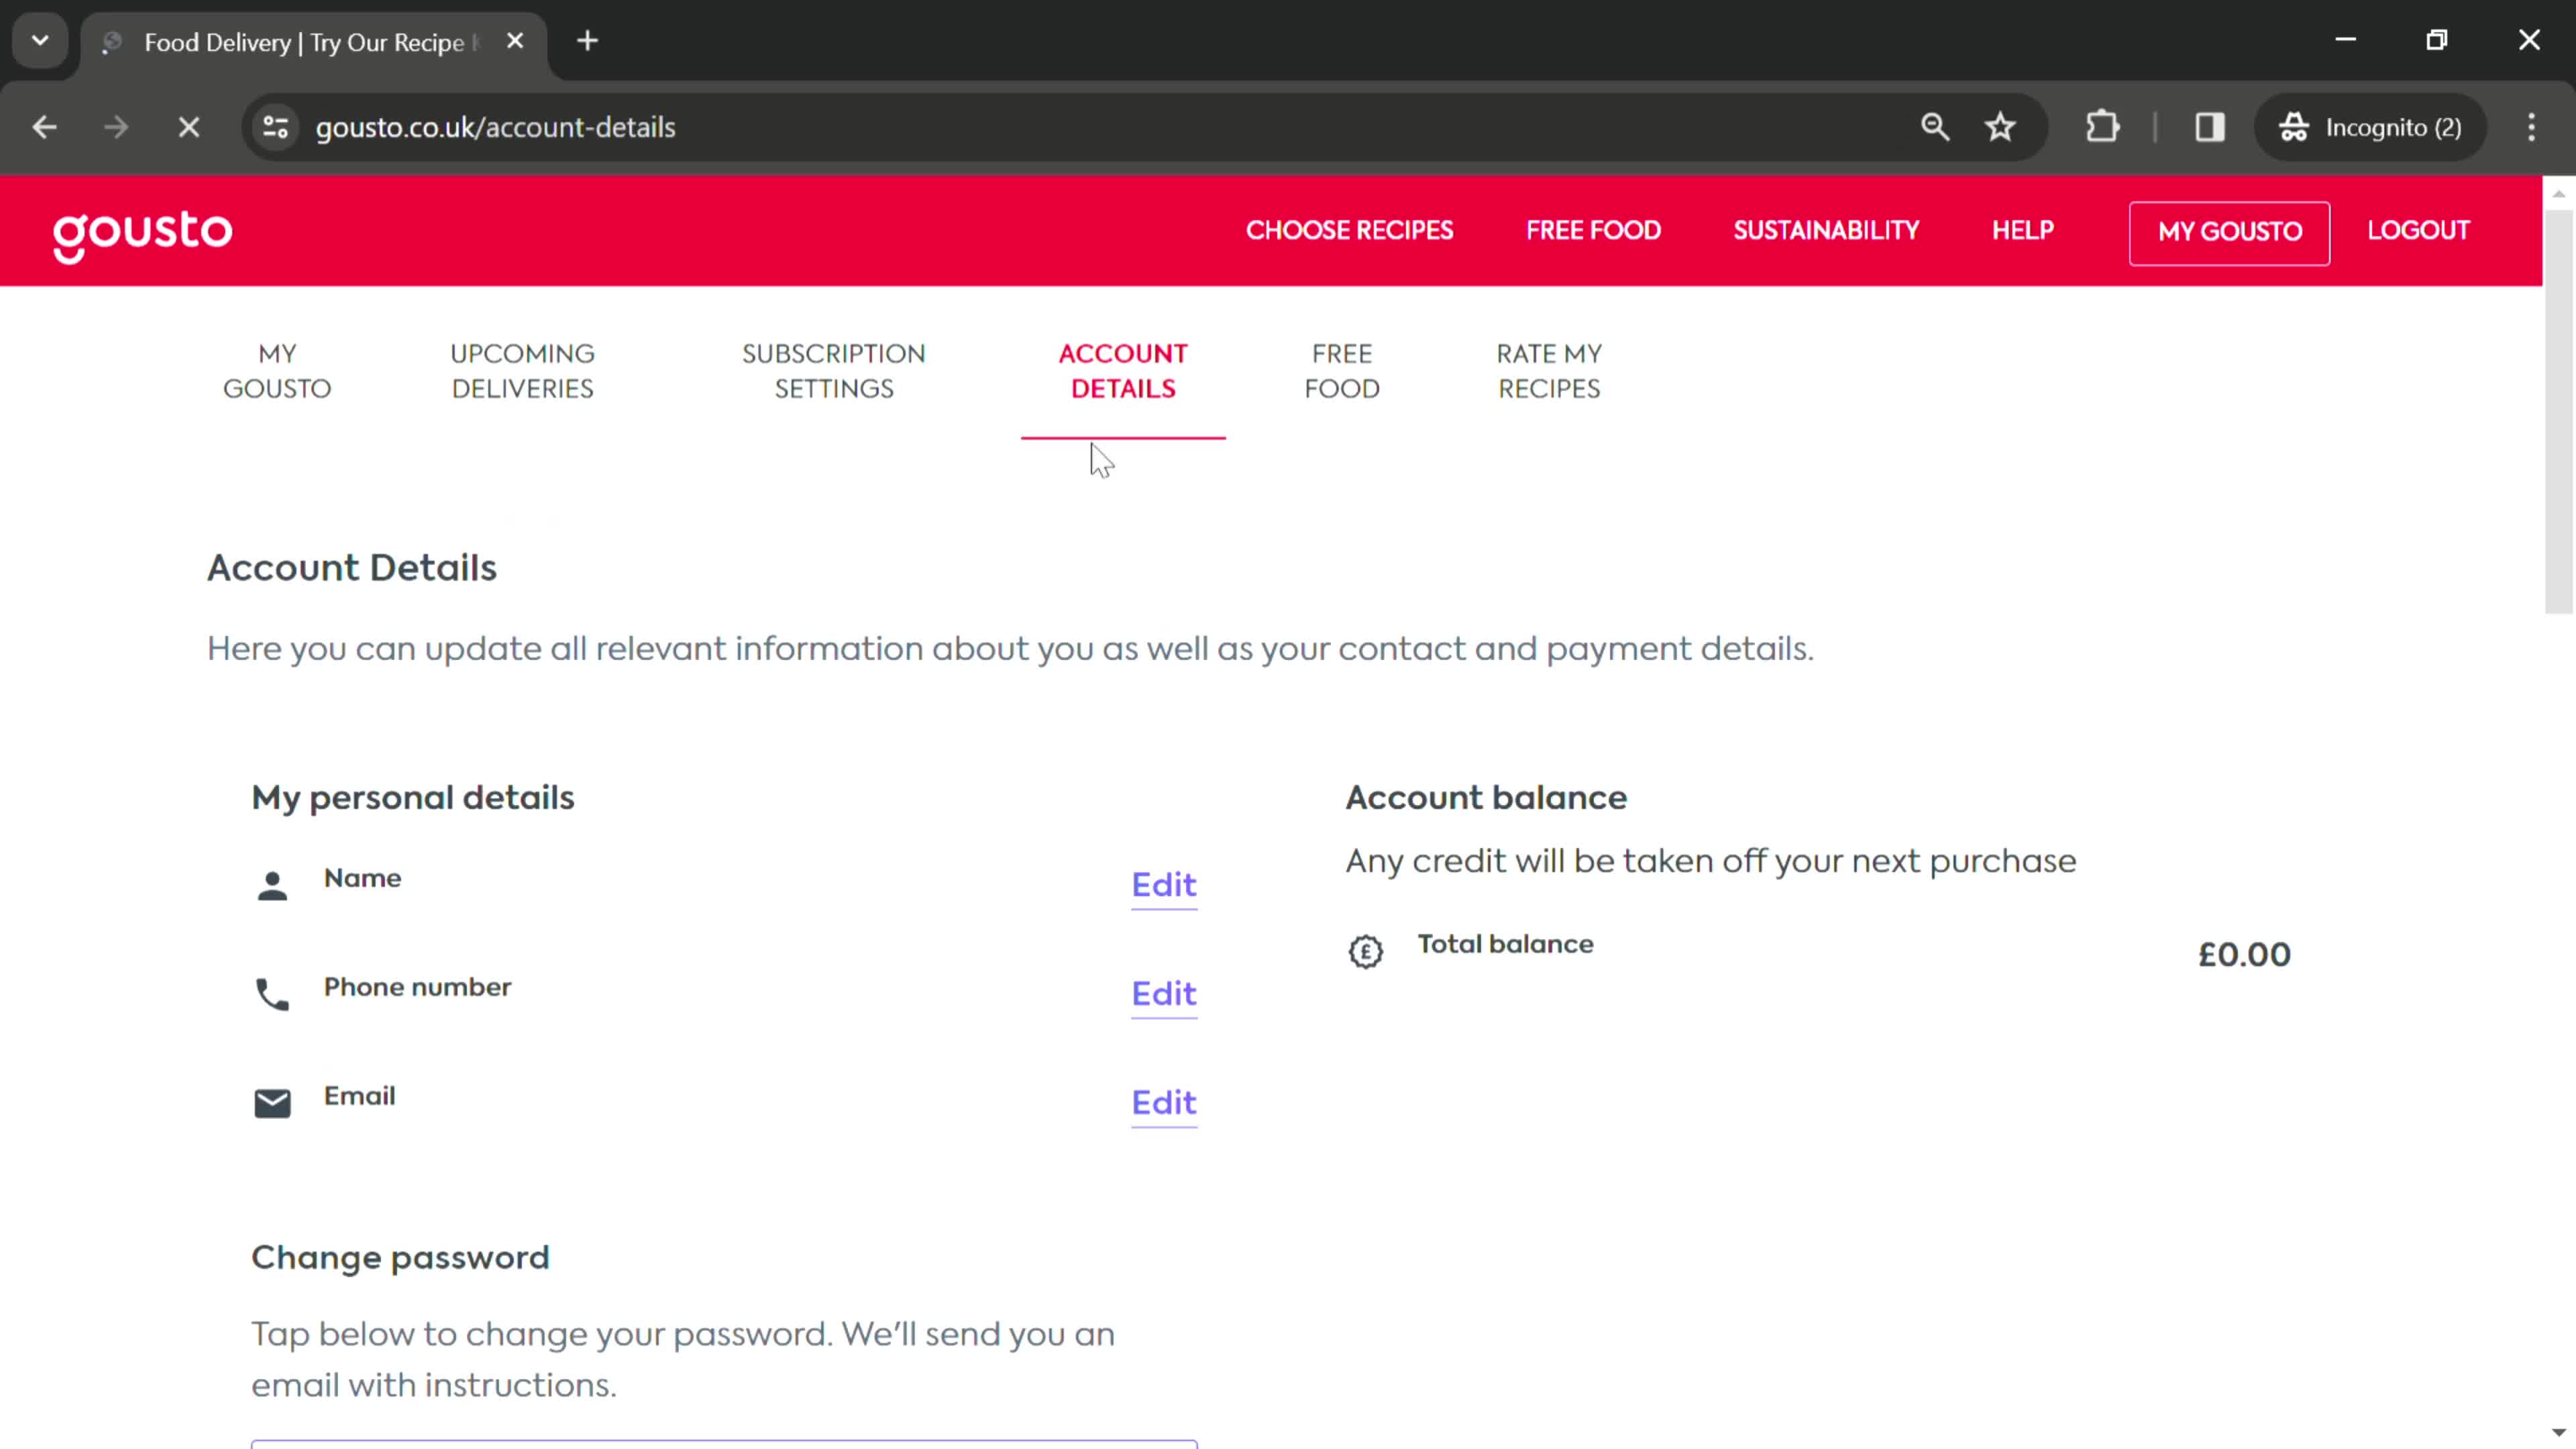Open Sustainability page
The height and width of the screenshot is (1449, 2576).
pyautogui.click(x=1826, y=231)
